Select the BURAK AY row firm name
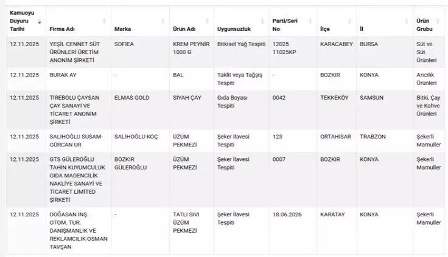This screenshot has height=257, width=448. 63,75
